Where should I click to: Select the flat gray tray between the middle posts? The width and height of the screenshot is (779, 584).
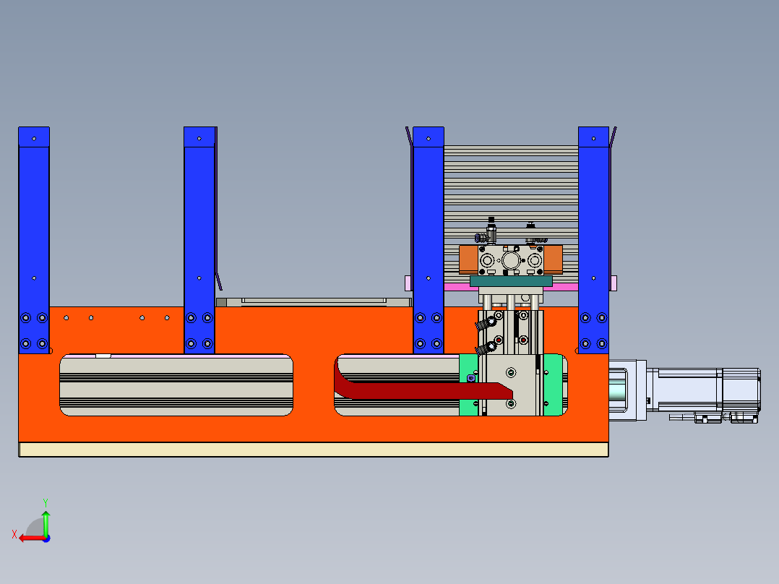pos(314,302)
